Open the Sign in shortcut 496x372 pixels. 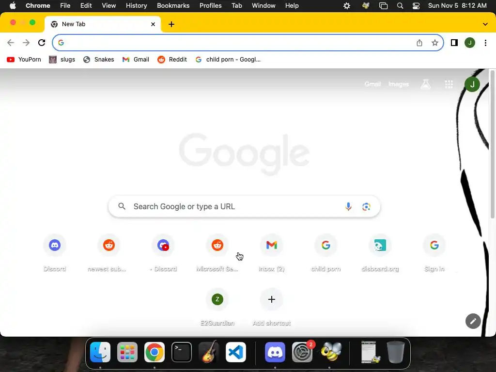pos(434,252)
